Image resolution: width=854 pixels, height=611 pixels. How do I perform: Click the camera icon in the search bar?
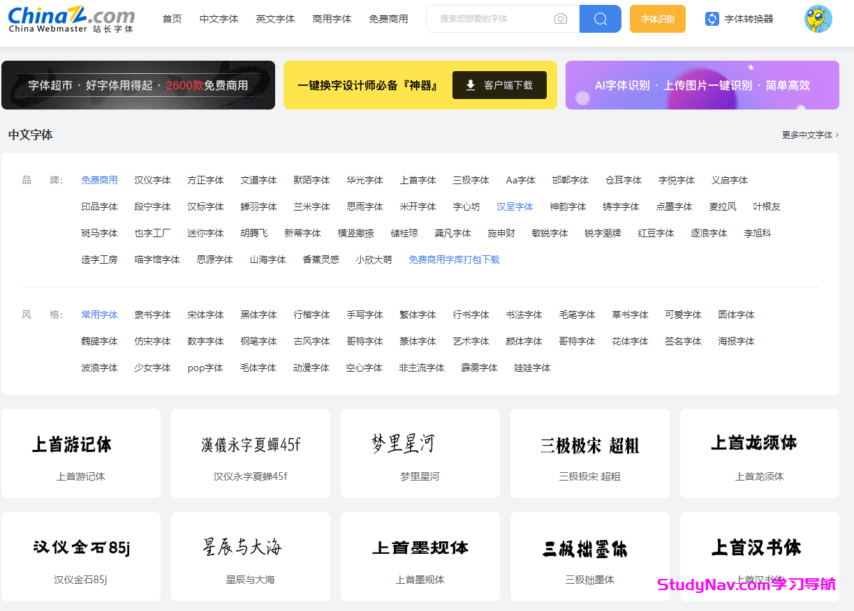click(x=561, y=19)
